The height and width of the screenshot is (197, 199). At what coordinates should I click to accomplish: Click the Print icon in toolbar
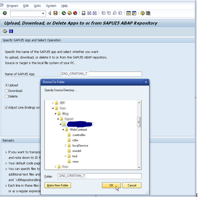84,13
